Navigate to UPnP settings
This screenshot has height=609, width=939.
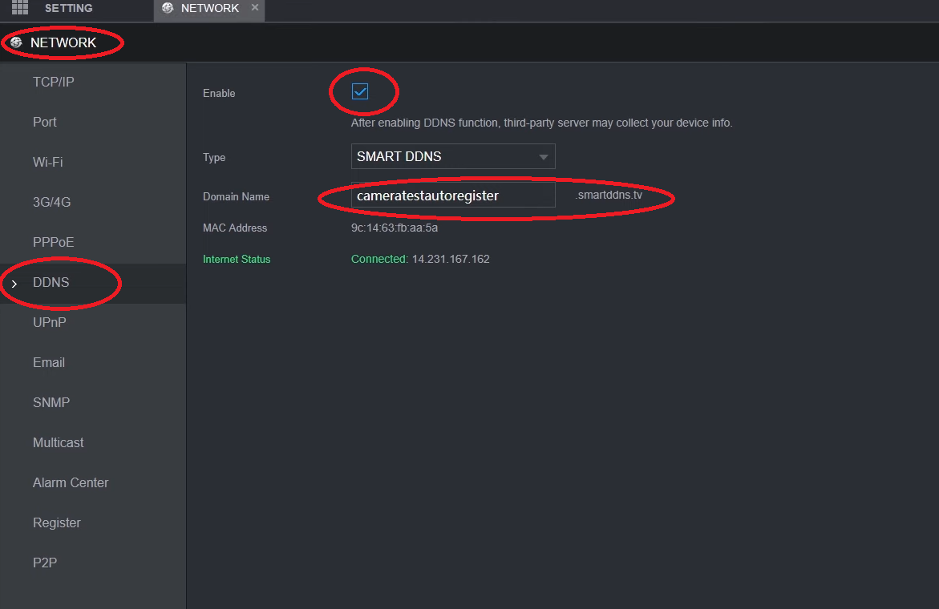tap(50, 322)
